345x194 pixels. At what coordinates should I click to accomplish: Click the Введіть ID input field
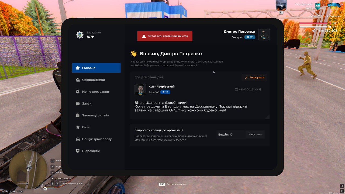[231, 134]
